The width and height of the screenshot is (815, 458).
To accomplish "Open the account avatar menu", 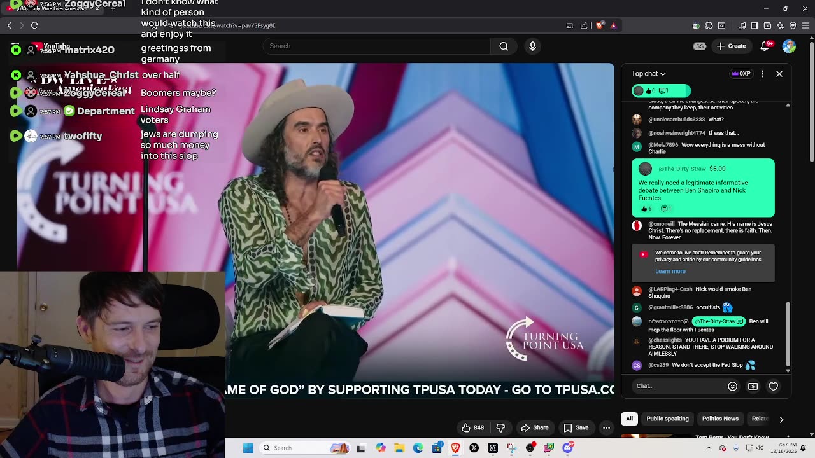I will [789, 46].
